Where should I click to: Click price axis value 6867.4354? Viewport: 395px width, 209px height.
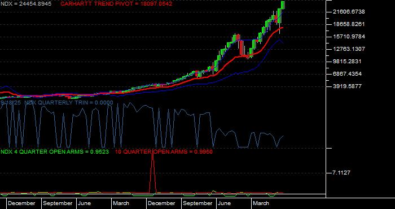point(347,73)
